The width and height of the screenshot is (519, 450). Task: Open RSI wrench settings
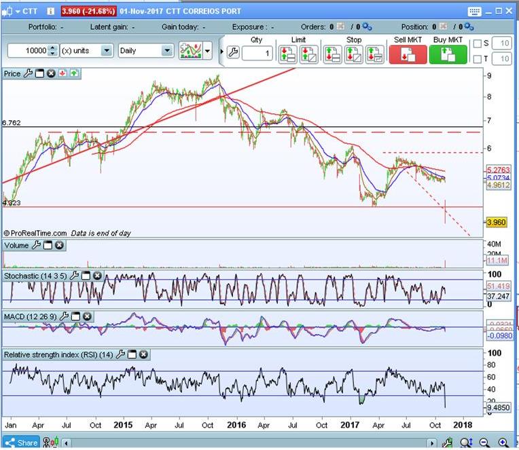pos(120,355)
